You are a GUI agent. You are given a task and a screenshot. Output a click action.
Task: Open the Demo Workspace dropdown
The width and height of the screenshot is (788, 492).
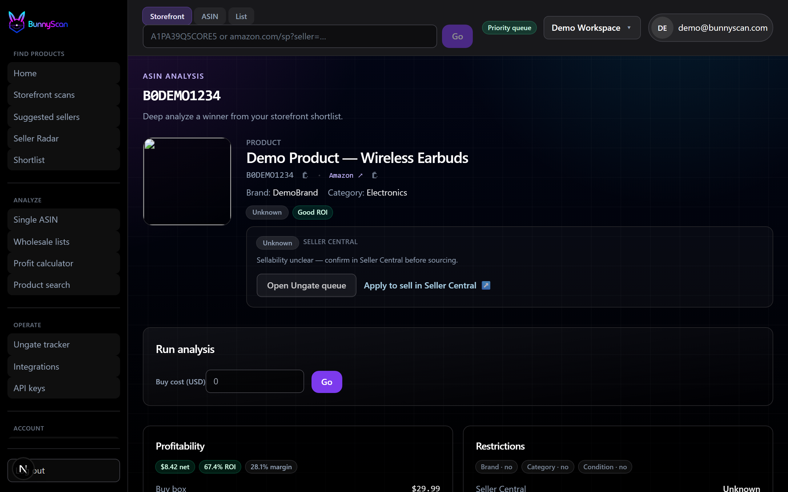(x=592, y=28)
